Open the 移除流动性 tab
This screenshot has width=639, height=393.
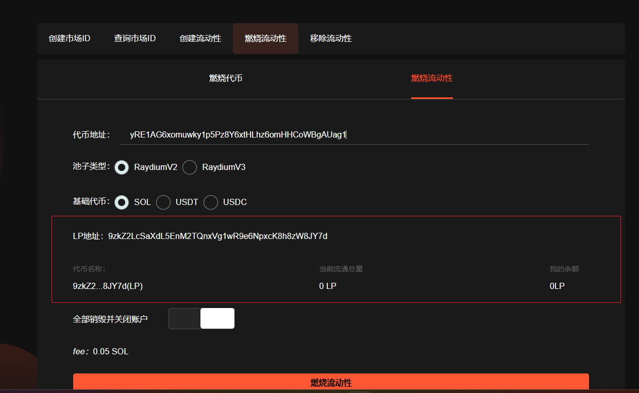[331, 39]
